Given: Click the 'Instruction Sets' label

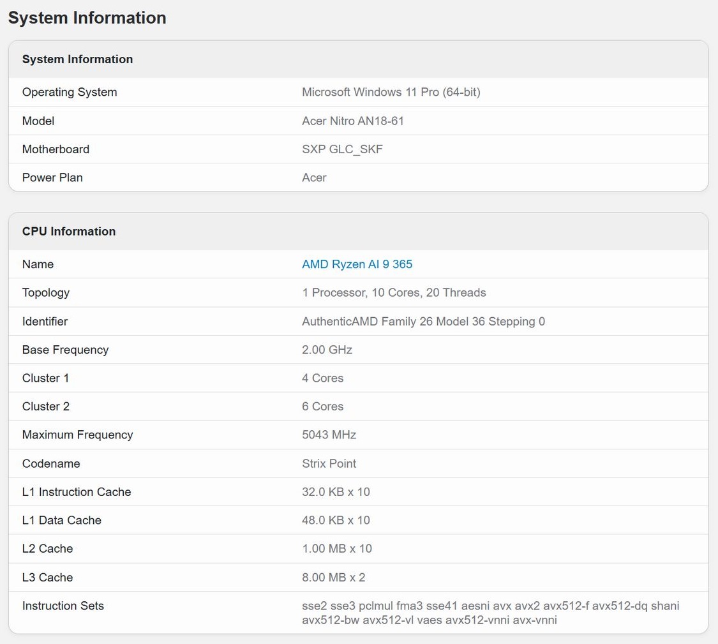Looking at the screenshot, I should [x=63, y=606].
